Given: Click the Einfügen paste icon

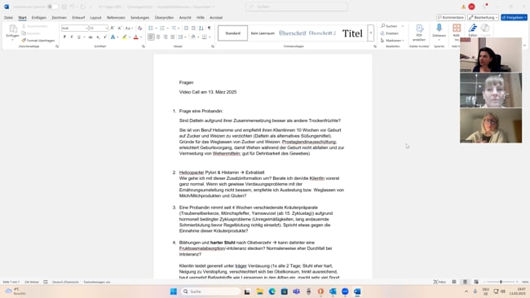Looking at the screenshot, I should (x=13, y=28).
